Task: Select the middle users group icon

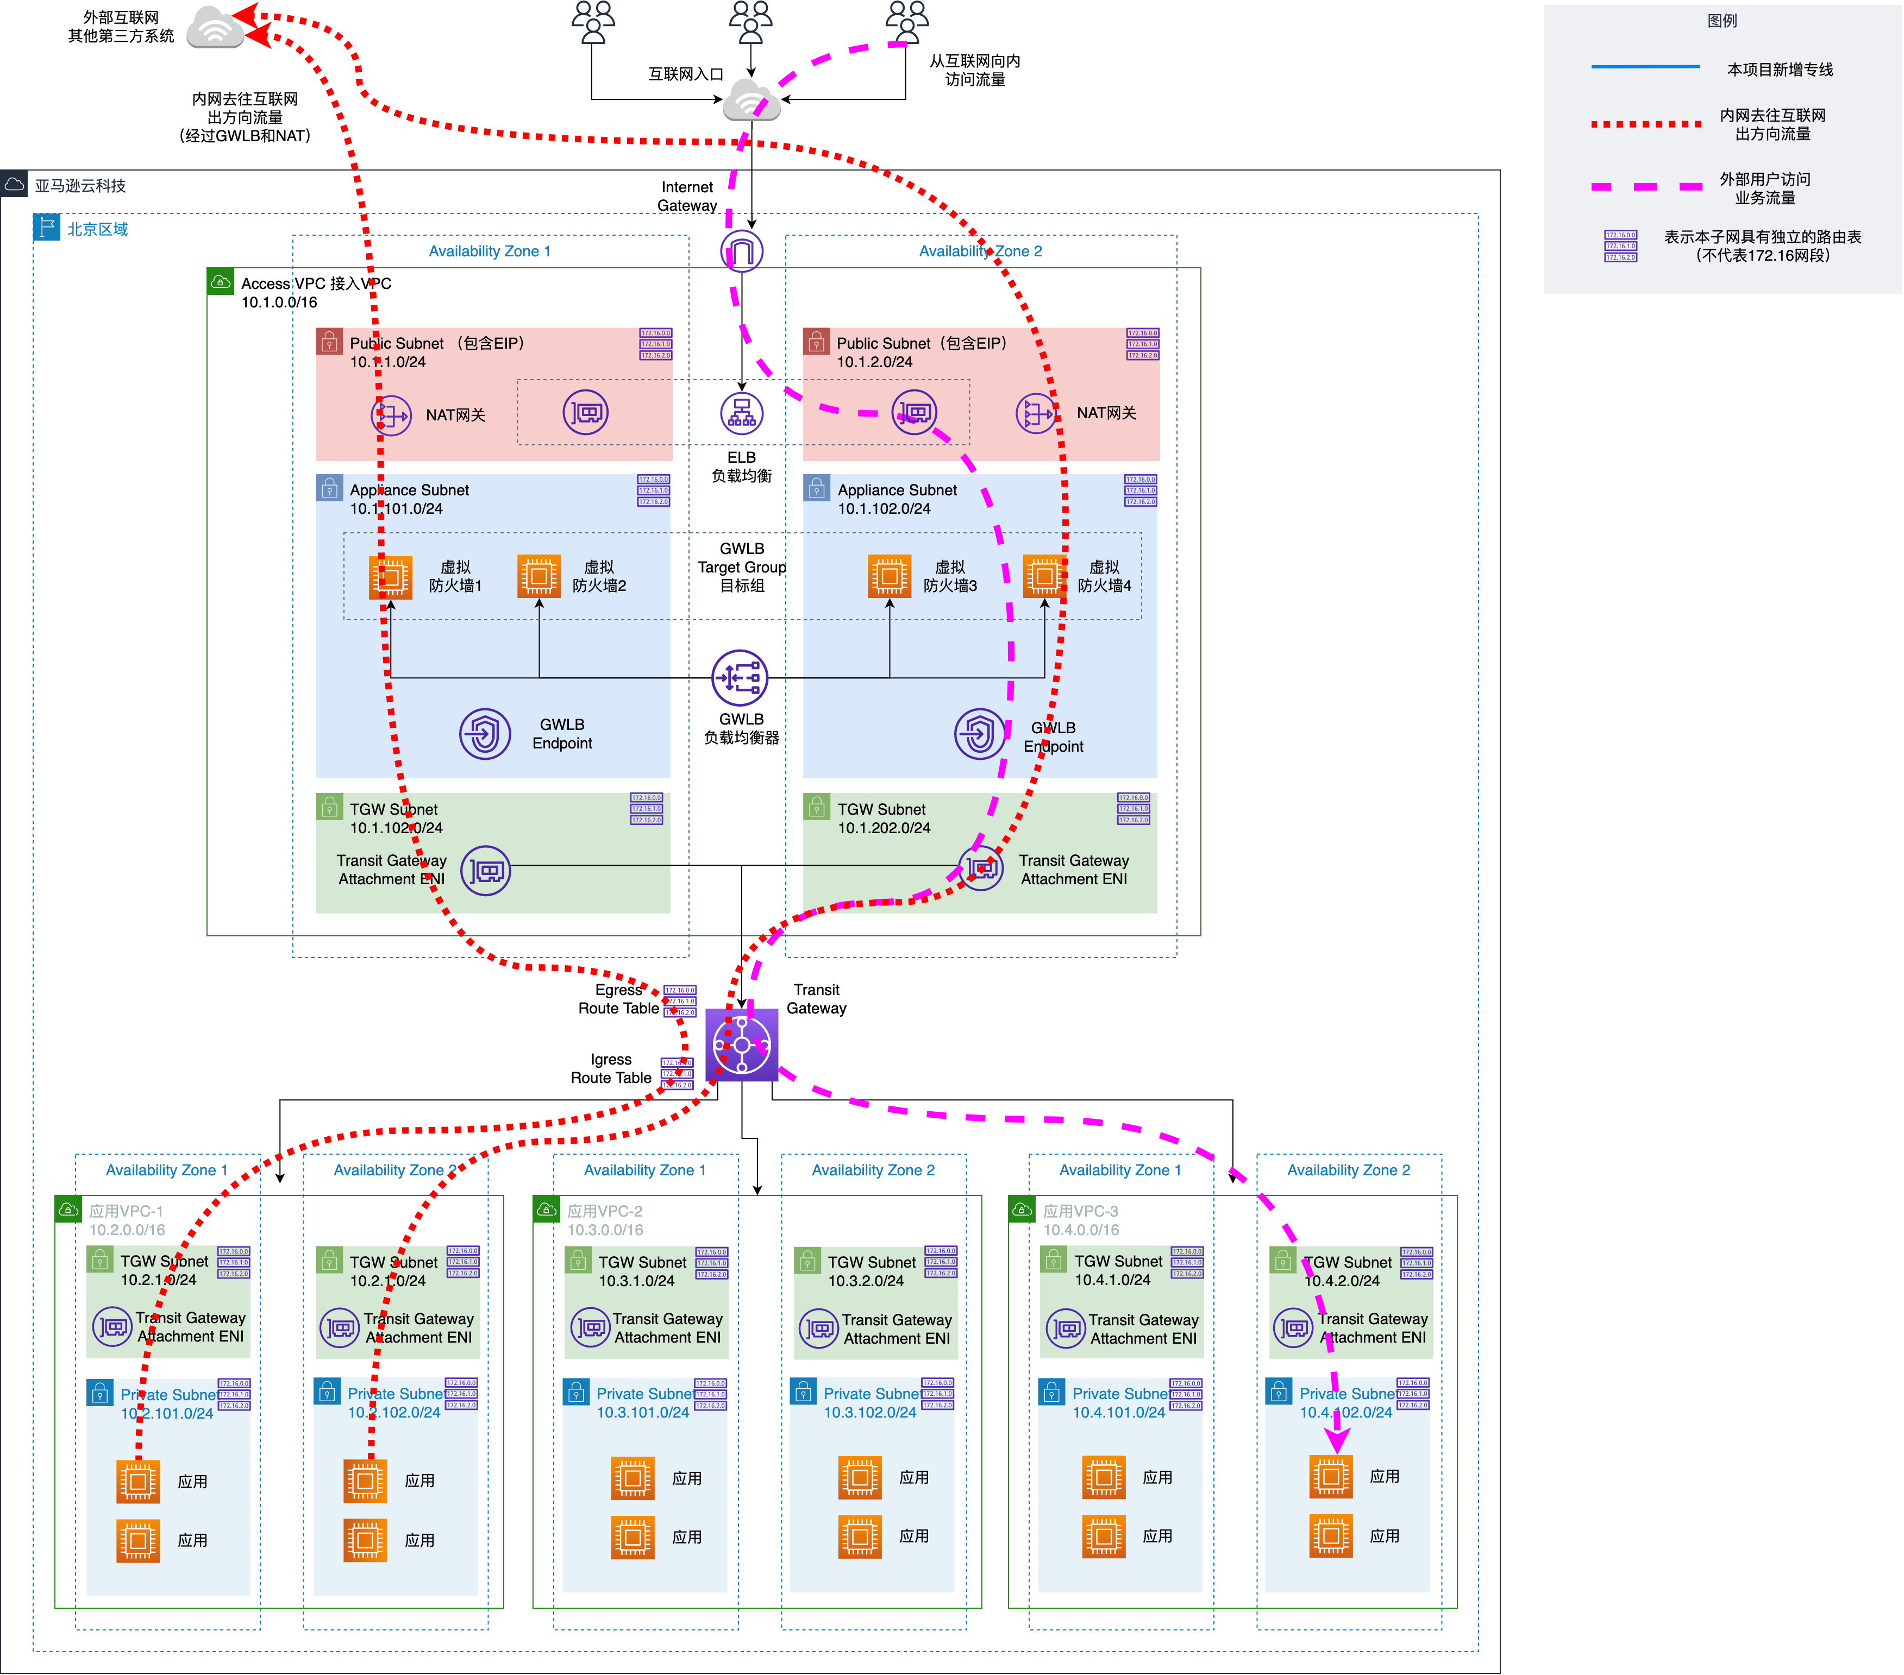Action: point(751,22)
